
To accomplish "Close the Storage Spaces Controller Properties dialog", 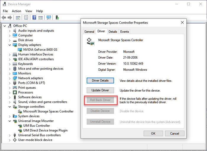I will pyautogui.click(x=182, y=22).
